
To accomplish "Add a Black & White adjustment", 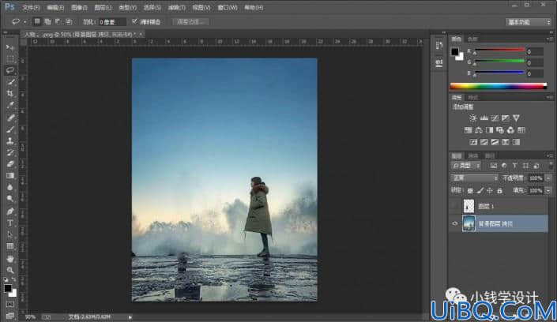I will coord(490,130).
